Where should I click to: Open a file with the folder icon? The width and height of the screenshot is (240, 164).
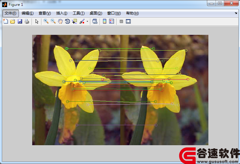pyautogui.click(x=13, y=21)
